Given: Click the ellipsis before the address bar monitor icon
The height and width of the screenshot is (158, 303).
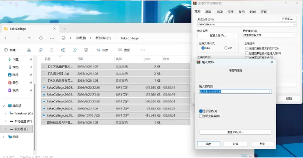Looking at the screenshot, I should click(x=52, y=38).
